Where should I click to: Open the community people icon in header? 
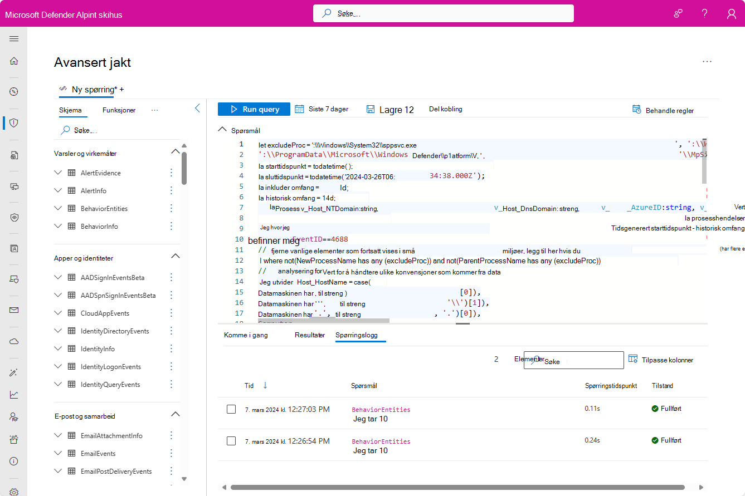[x=678, y=13]
